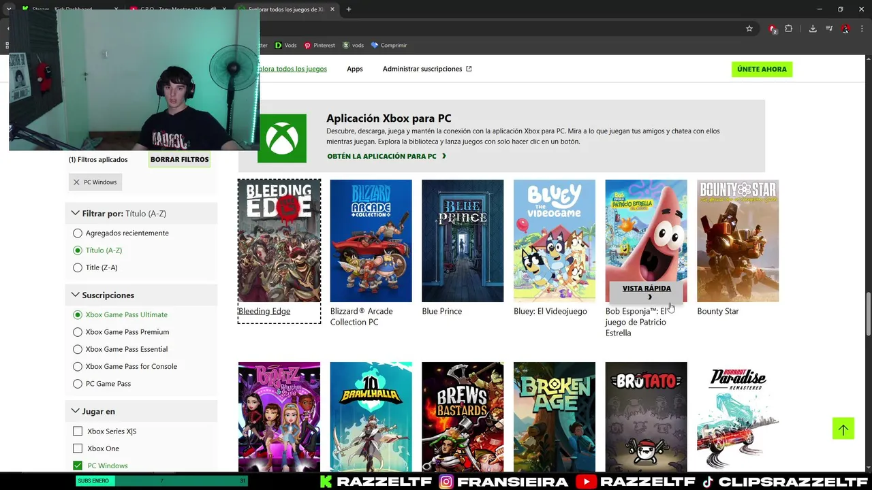Click VISTA RÁPIDA on Bob Esponja card

(647, 292)
